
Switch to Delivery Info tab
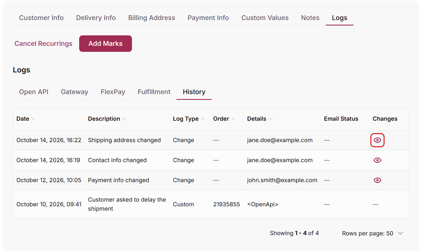[96, 18]
